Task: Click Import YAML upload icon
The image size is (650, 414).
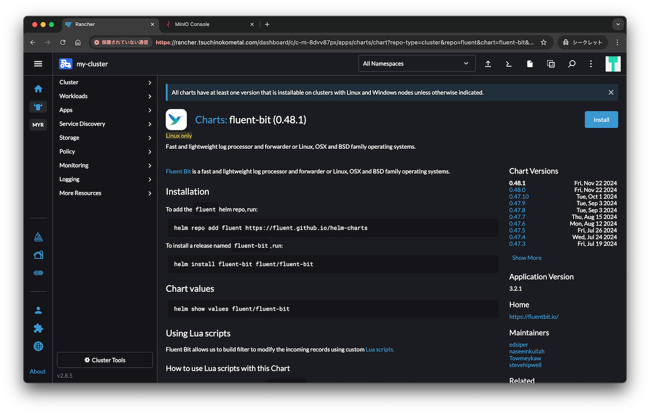Action: pos(488,64)
